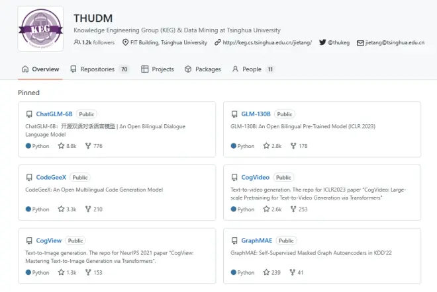Screen dimensions: 437x292
Task: Visit http://keg.cs.tsinghua.edu.cn/jietang/ link
Action: [267, 42]
